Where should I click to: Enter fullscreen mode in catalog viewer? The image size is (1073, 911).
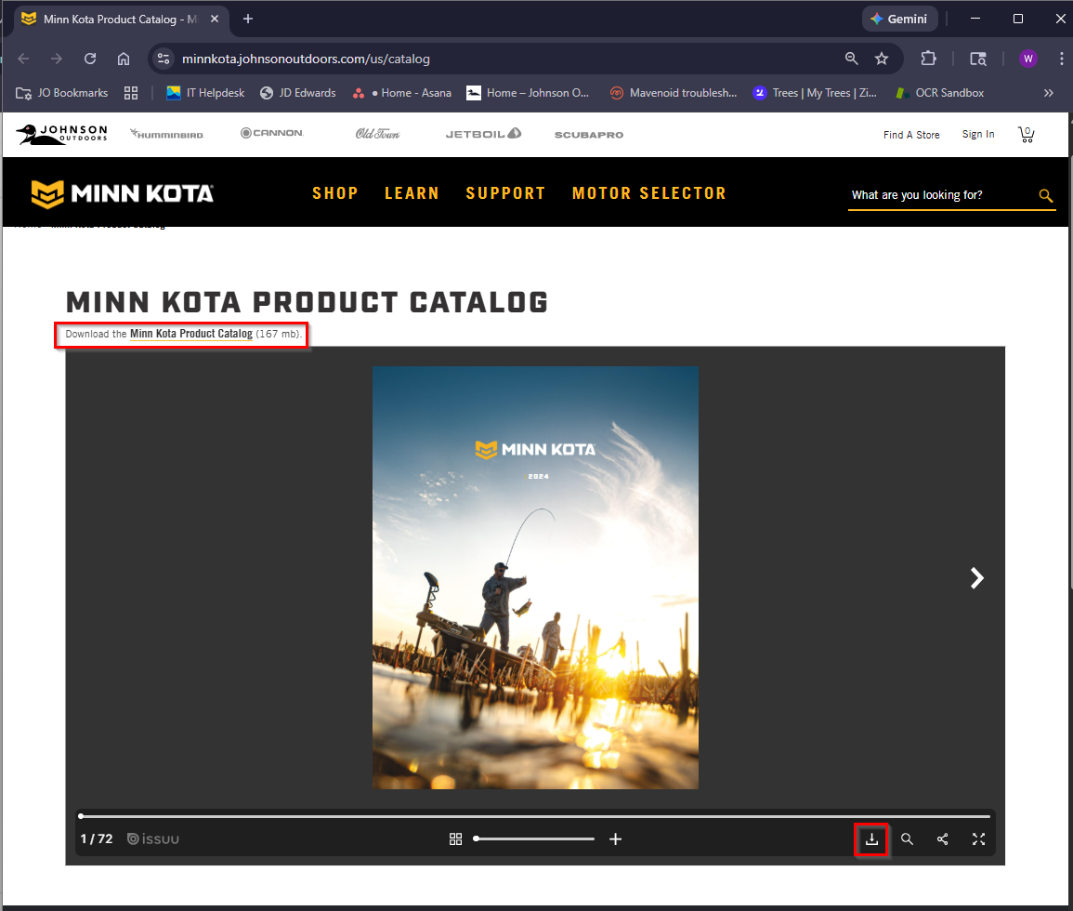pyautogui.click(x=978, y=839)
